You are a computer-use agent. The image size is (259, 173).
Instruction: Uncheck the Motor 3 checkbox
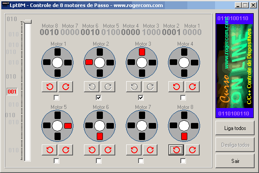(x=141, y=97)
